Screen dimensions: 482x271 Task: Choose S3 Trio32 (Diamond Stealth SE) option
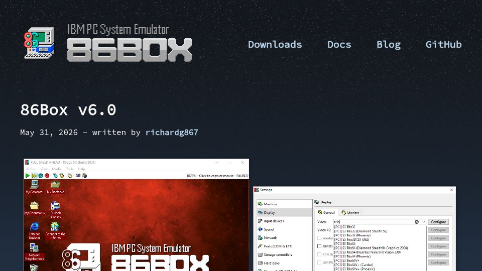coord(380,231)
